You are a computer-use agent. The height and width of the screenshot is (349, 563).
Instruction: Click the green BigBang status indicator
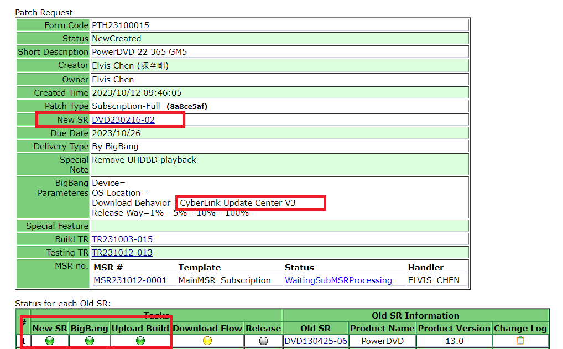(x=90, y=341)
